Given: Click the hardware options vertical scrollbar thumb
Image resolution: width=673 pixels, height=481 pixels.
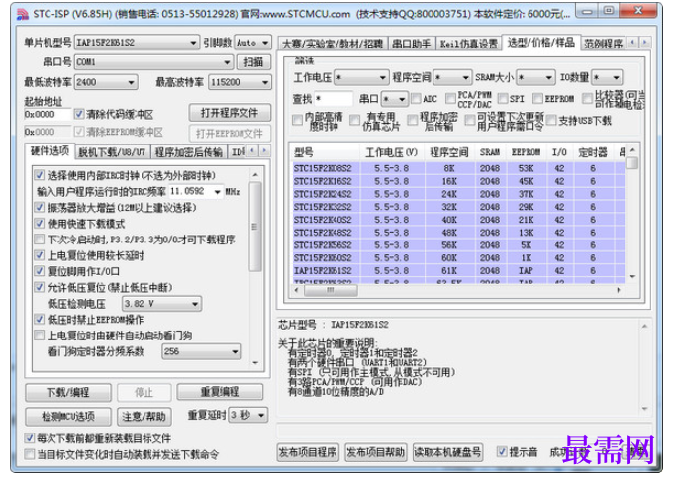Looking at the screenshot, I should pyautogui.click(x=255, y=227).
